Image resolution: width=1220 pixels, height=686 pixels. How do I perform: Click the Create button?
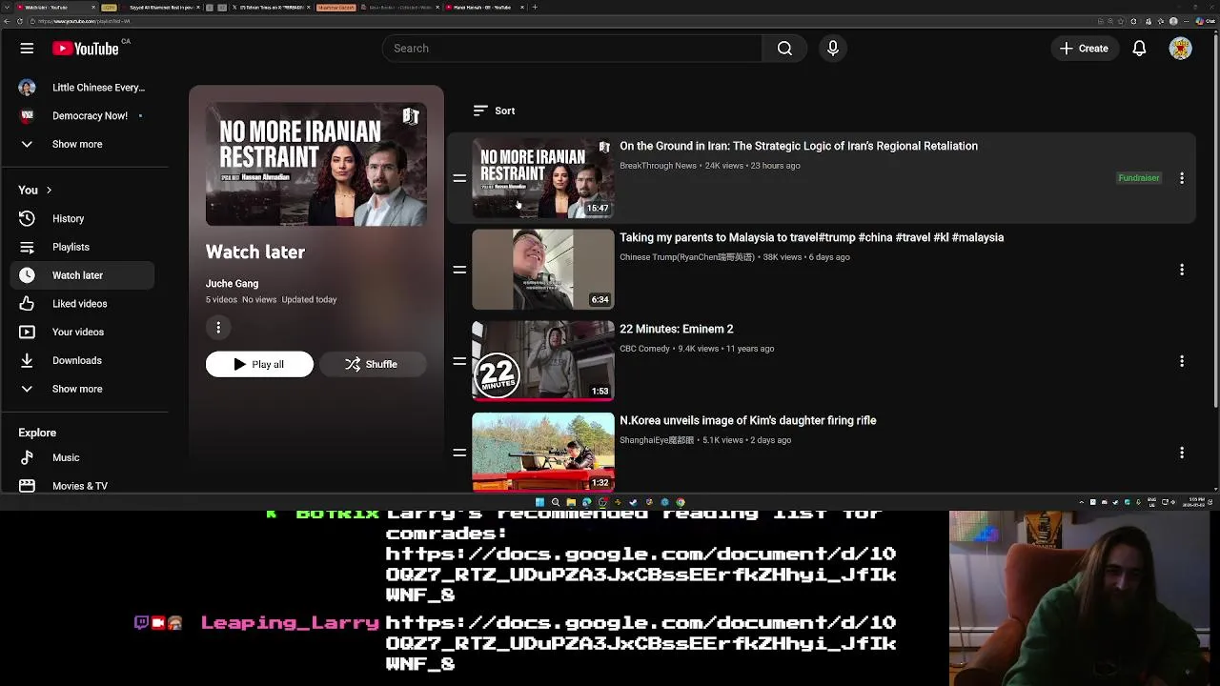1085,49
